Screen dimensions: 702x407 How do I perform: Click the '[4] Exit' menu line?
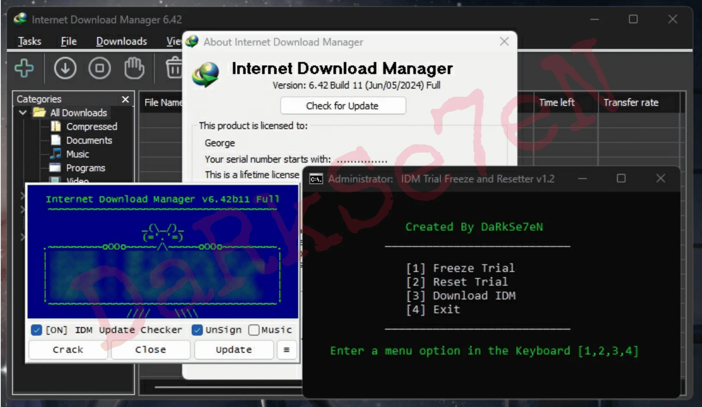pos(433,310)
